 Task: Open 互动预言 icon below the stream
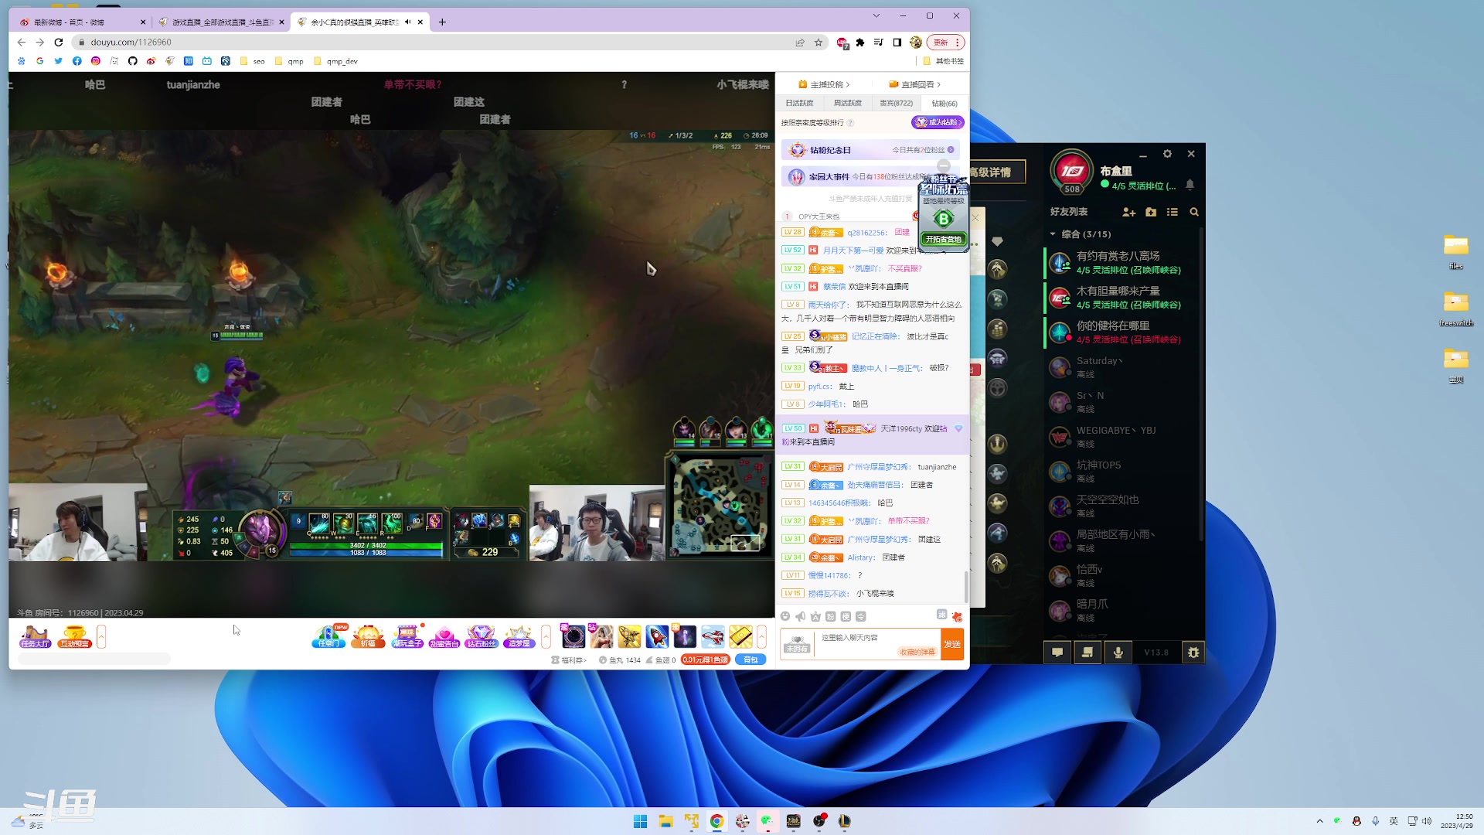tap(75, 636)
